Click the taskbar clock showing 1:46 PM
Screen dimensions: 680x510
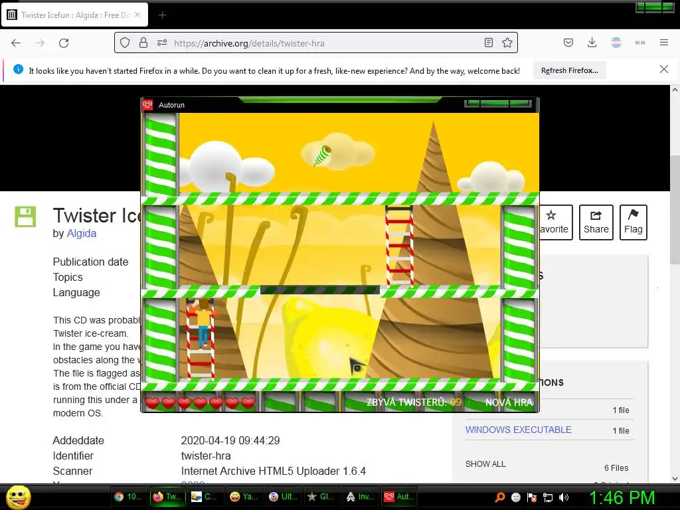tap(622, 497)
